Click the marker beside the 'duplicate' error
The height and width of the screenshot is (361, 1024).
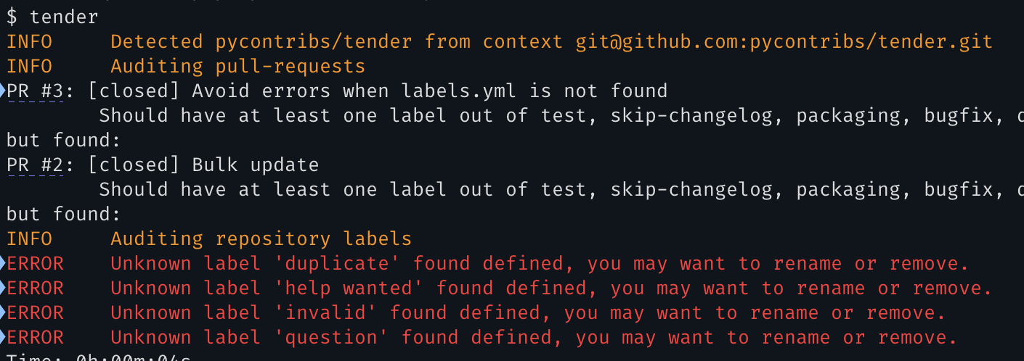[3, 264]
